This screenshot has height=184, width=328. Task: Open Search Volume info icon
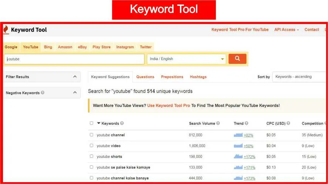coord(218,123)
